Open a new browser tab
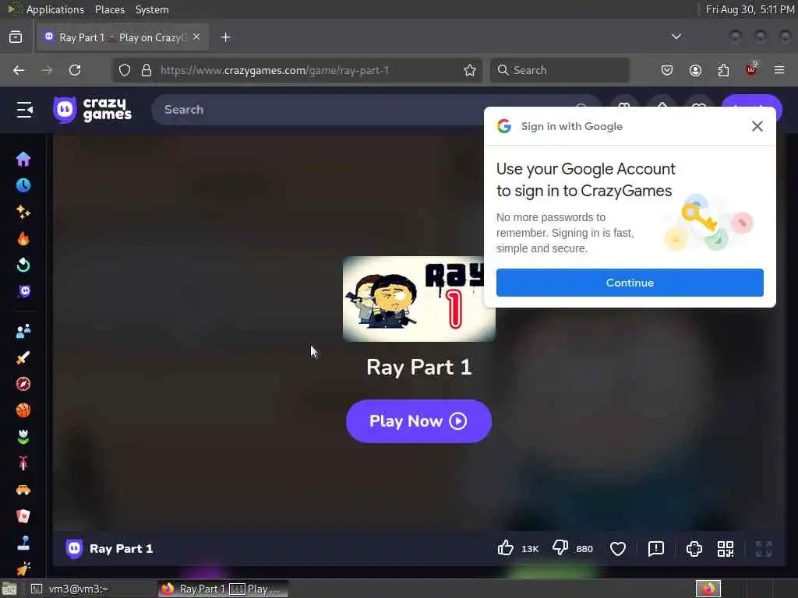Screen dimensions: 798x598 [225, 37]
